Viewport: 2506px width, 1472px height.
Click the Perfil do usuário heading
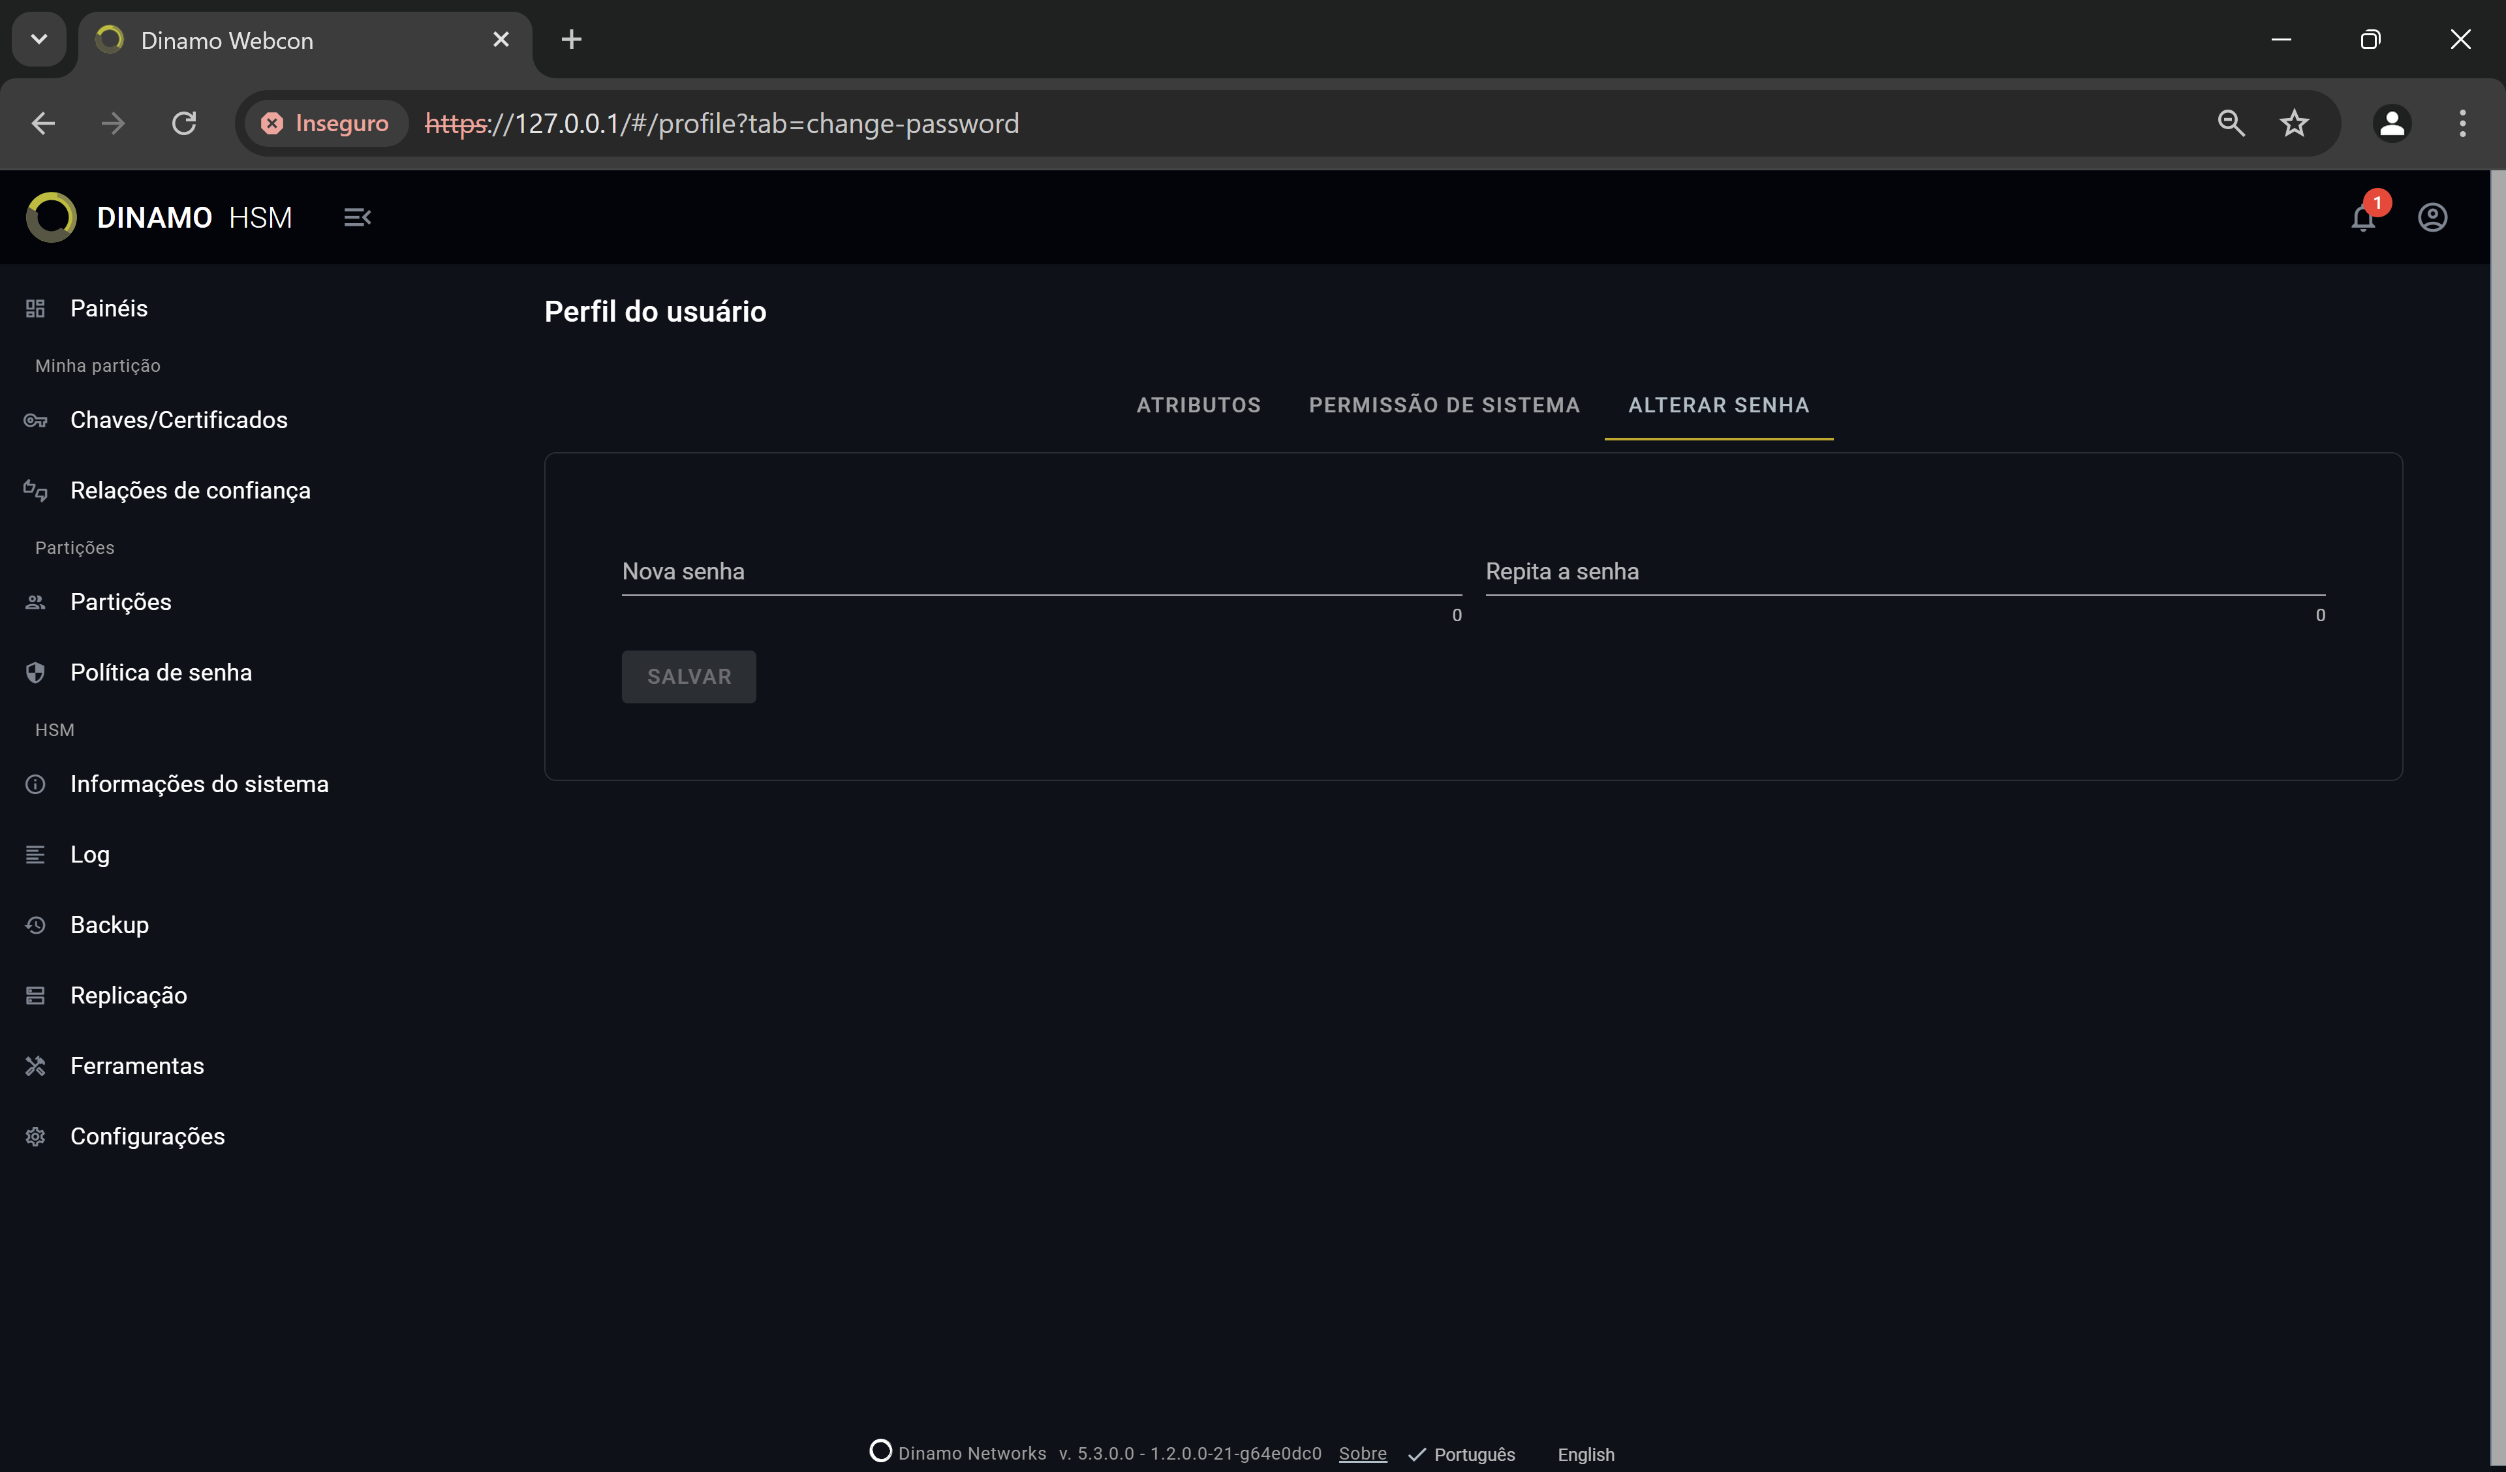pyautogui.click(x=655, y=311)
